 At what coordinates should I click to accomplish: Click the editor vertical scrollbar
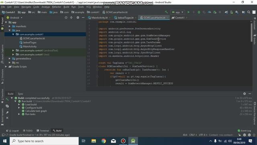point(251,33)
